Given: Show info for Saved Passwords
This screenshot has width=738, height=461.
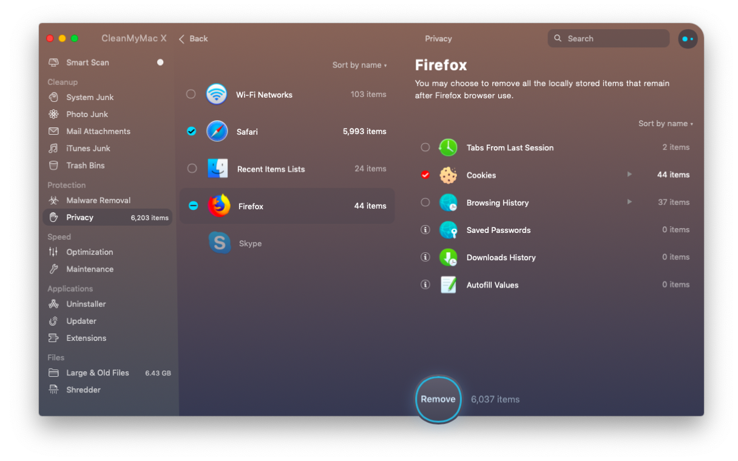Looking at the screenshot, I should [425, 230].
